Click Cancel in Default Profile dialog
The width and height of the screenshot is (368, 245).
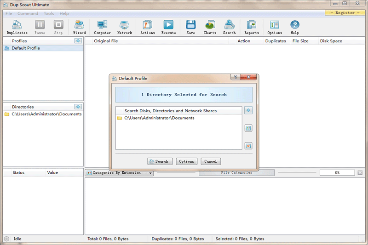pos(211,161)
